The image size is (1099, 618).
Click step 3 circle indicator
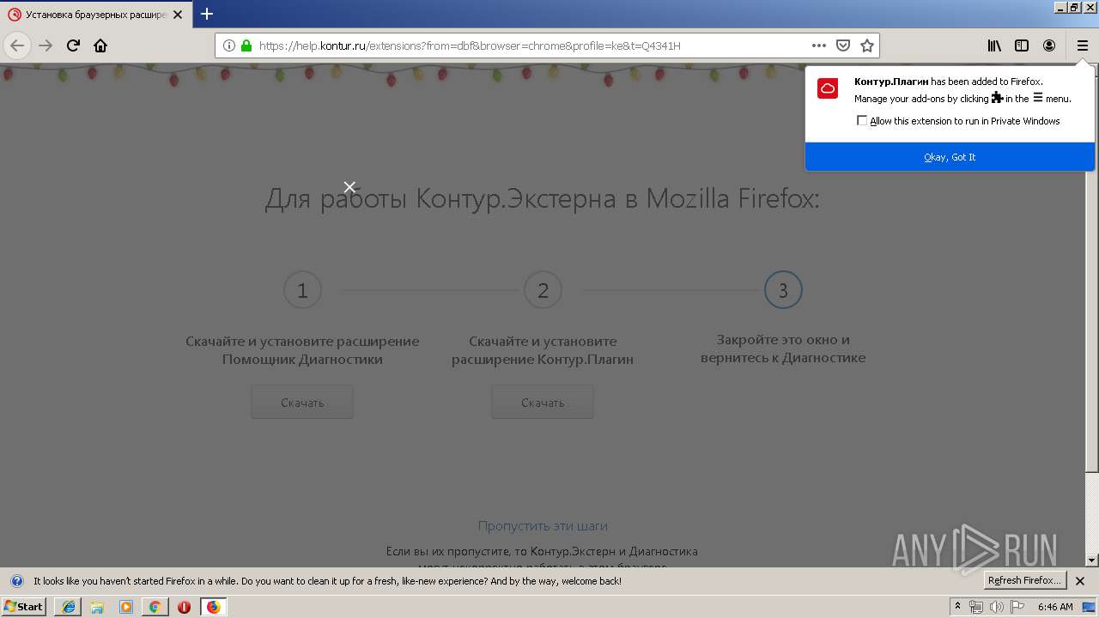[x=783, y=290]
